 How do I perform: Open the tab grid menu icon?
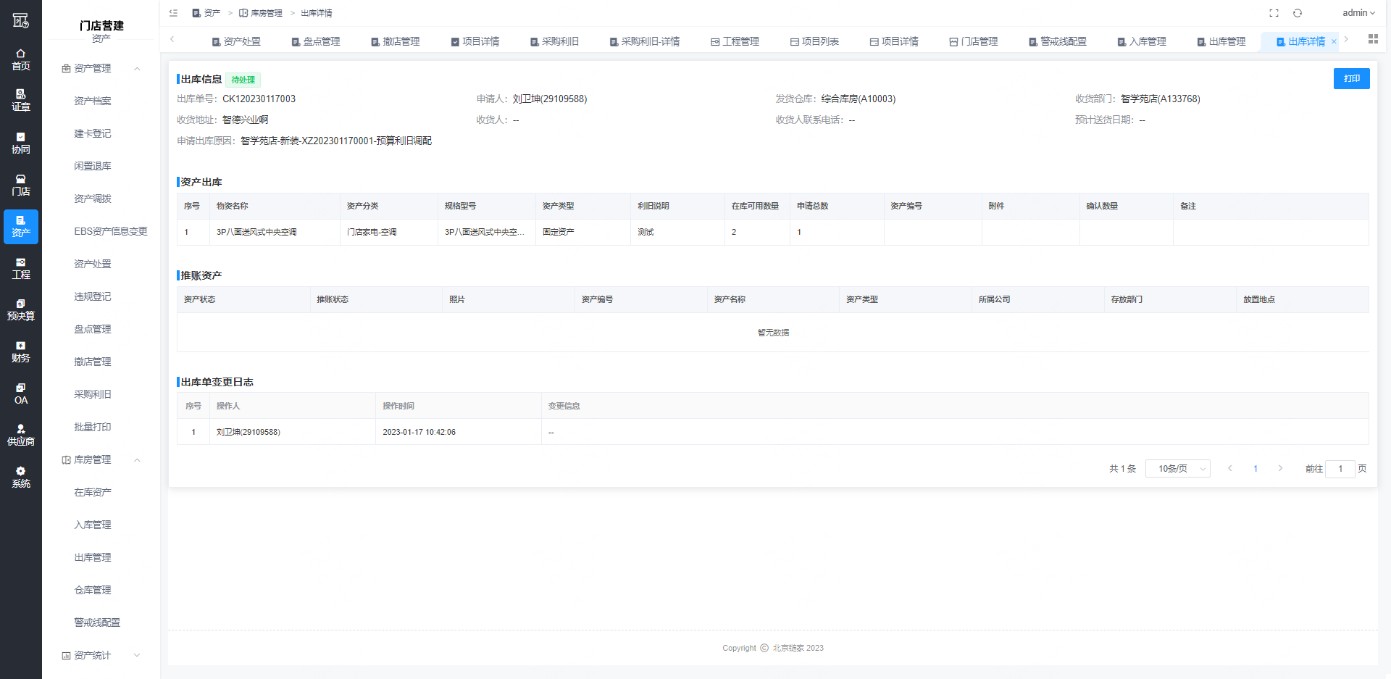tap(1373, 39)
